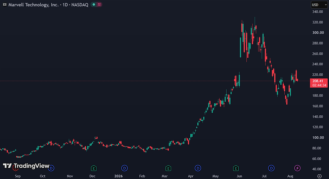
Task: Click the 80.00 price axis label
Action: 317,148
